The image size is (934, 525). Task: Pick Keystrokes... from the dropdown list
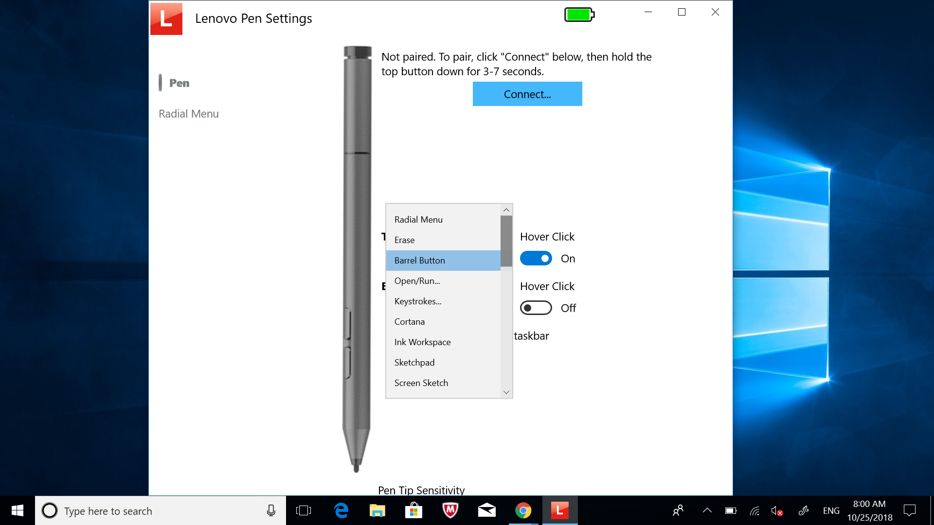coord(443,301)
